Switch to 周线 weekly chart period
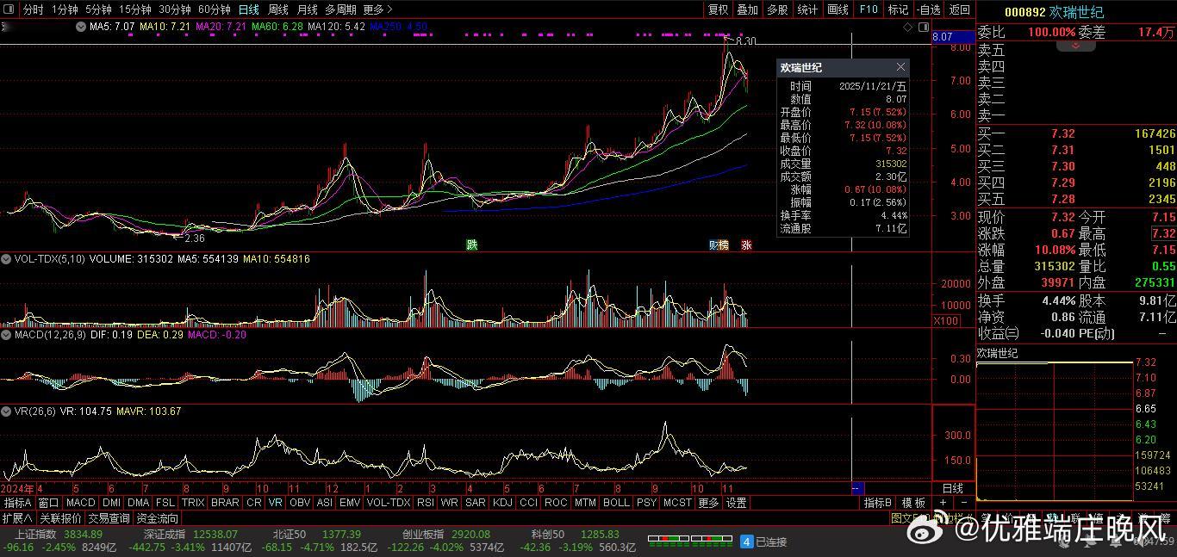Image resolution: width=1177 pixels, height=557 pixels. coord(277,9)
